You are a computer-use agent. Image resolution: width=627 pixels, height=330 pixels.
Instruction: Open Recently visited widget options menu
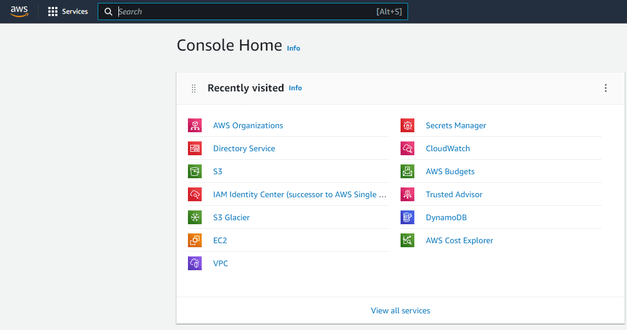pos(605,88)
